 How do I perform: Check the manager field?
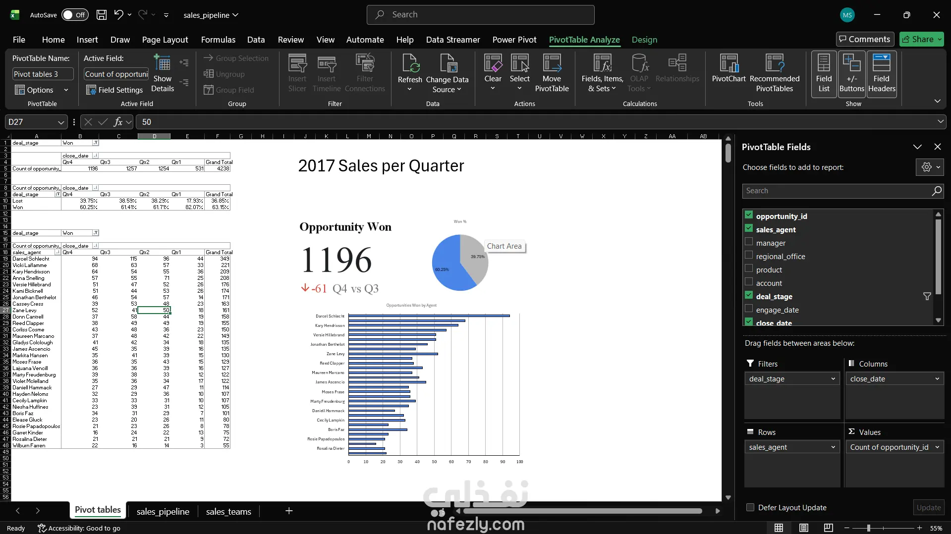[749, 242]
